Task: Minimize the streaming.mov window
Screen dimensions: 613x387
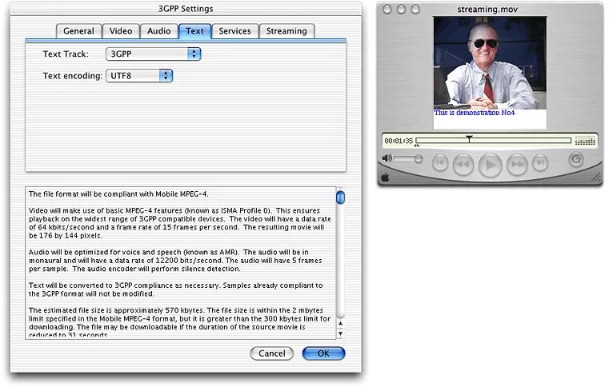Action: point(401,9)
